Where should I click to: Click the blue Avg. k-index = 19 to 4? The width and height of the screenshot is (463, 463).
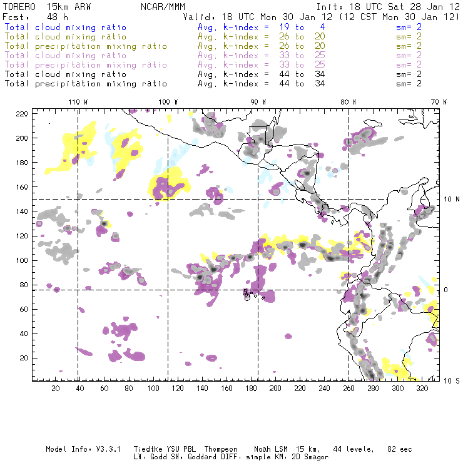[x=262, y=27]
